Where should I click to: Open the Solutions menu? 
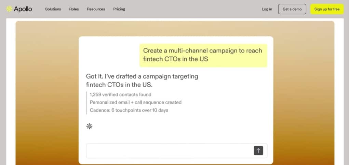pos(53,9)
